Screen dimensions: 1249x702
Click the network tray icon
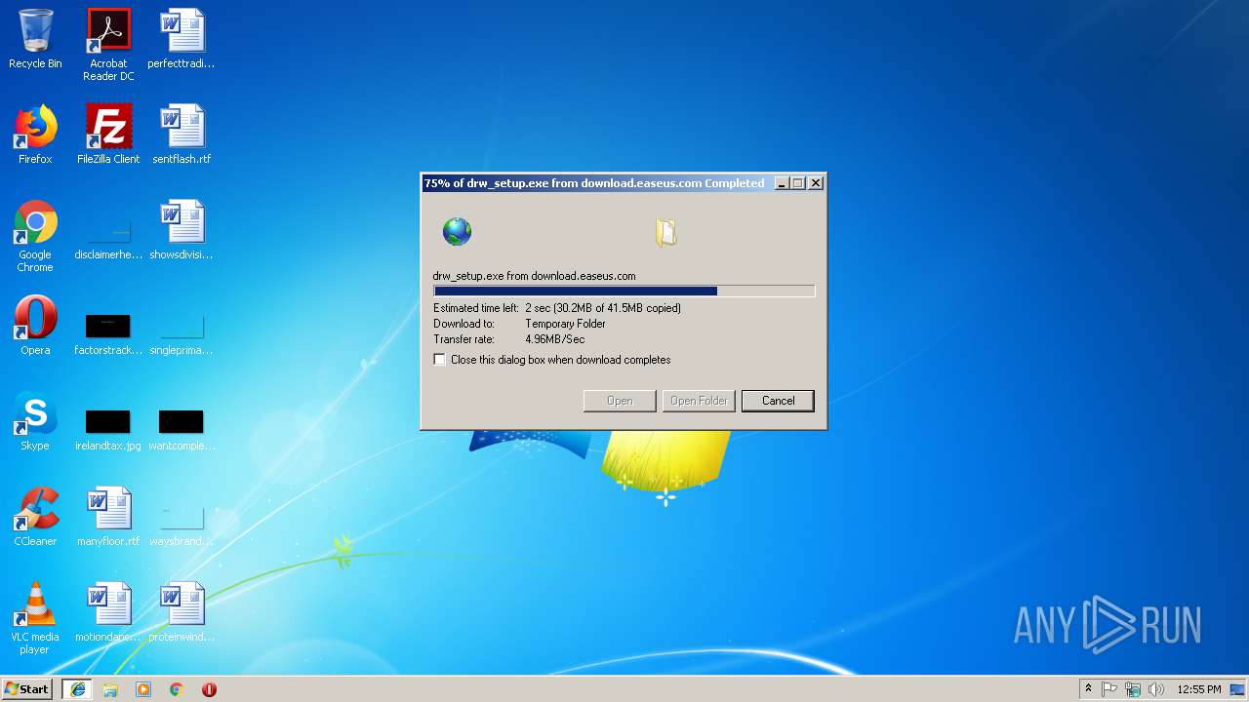click(x=1133, y=689)
